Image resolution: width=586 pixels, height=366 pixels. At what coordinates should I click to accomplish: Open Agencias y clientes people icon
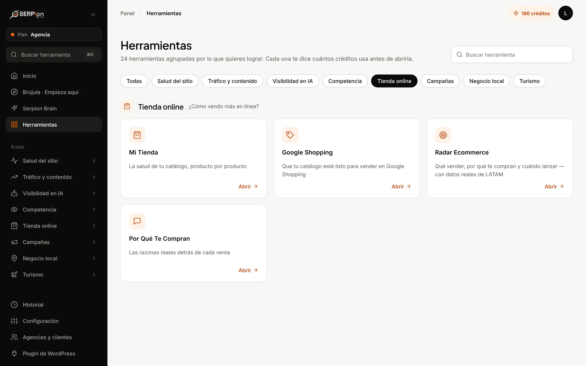pyautogui.click(x=14, y=337)
